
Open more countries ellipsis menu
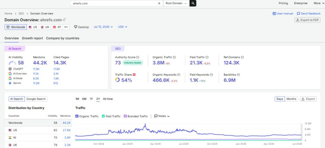66,27
